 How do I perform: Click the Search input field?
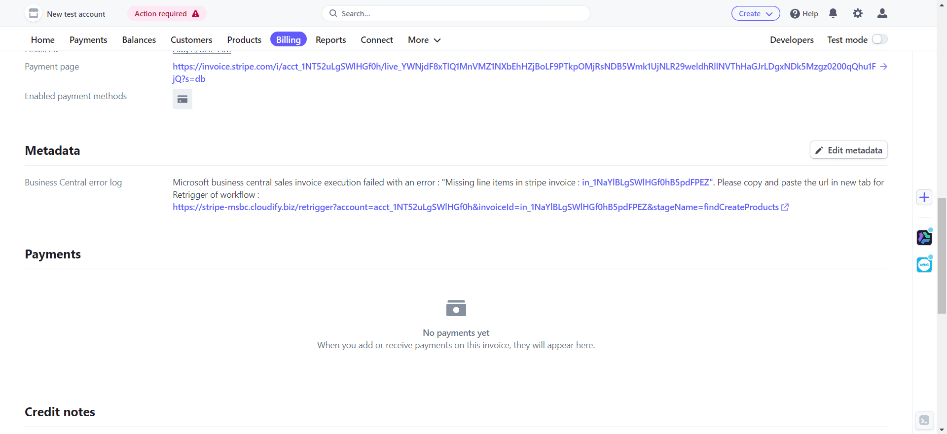click(456, 14)
